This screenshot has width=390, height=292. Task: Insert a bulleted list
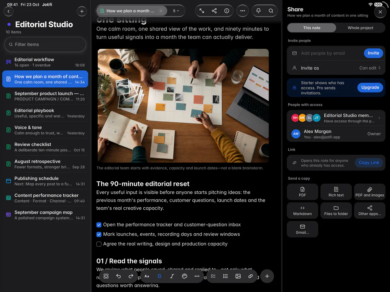(226, 276)
